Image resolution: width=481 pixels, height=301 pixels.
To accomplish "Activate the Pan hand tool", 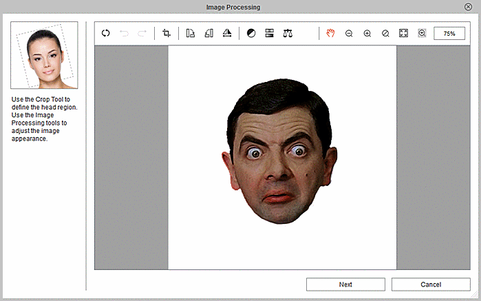I will pyautogui.click(x=330, y=33).
